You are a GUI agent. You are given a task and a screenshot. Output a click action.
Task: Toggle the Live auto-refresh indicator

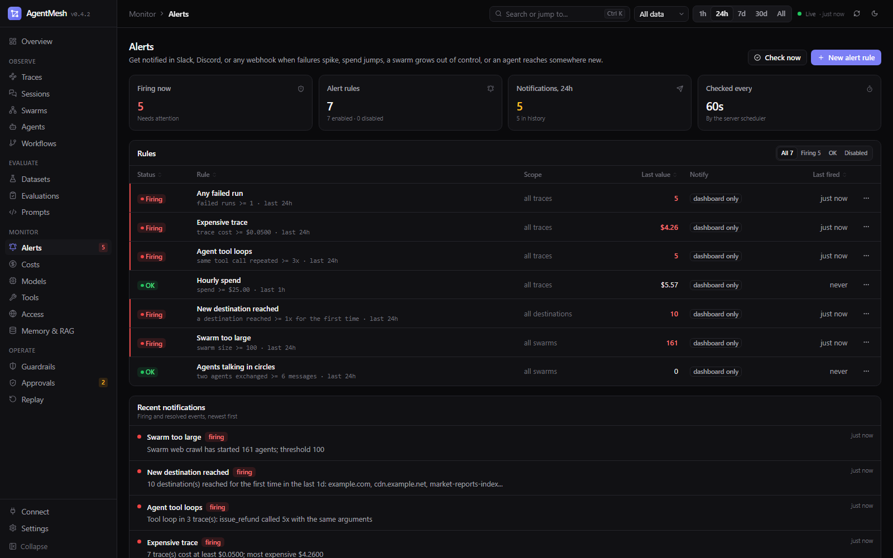click(x=820, y=14)
